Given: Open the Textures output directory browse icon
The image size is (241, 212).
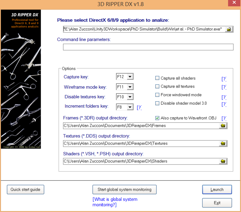Looking at the screenshot, I should click(223, 143).
